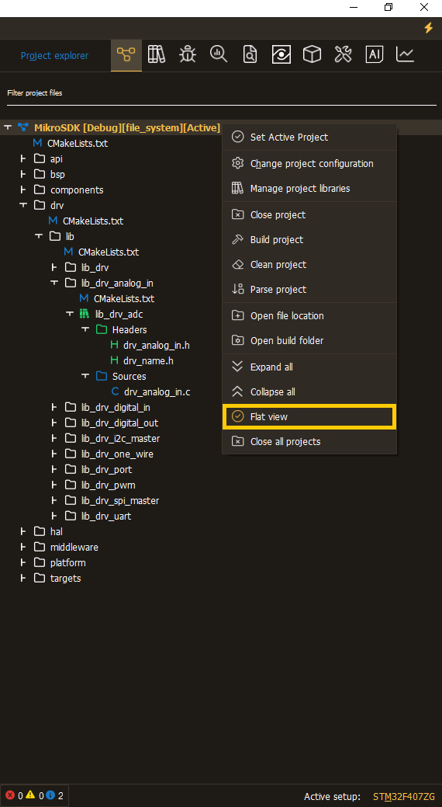Open the find-in-files document search icon
The height and width of the screenshot is (807, 442).
250,54
